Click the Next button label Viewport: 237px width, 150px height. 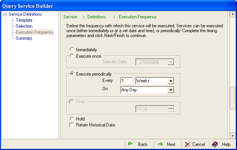pyautogui.click(x=171, y=144)
